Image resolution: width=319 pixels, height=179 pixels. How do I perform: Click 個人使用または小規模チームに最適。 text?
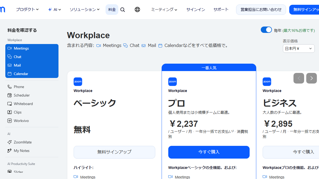pos(199,112)
